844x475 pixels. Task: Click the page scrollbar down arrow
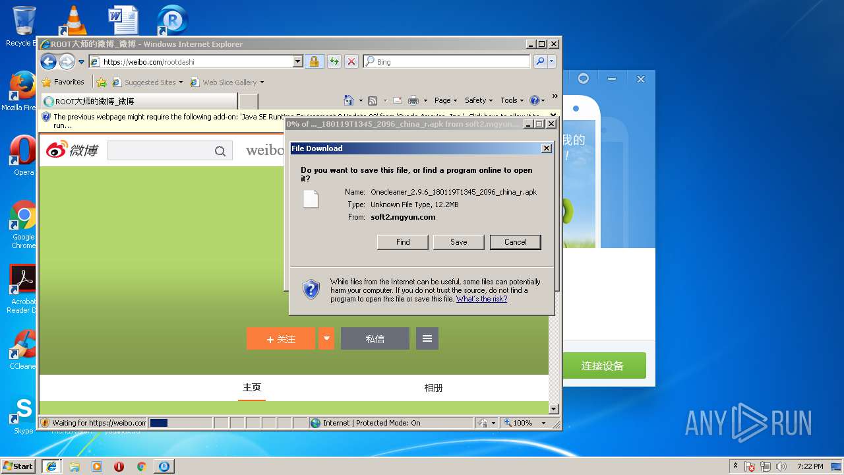554,409
